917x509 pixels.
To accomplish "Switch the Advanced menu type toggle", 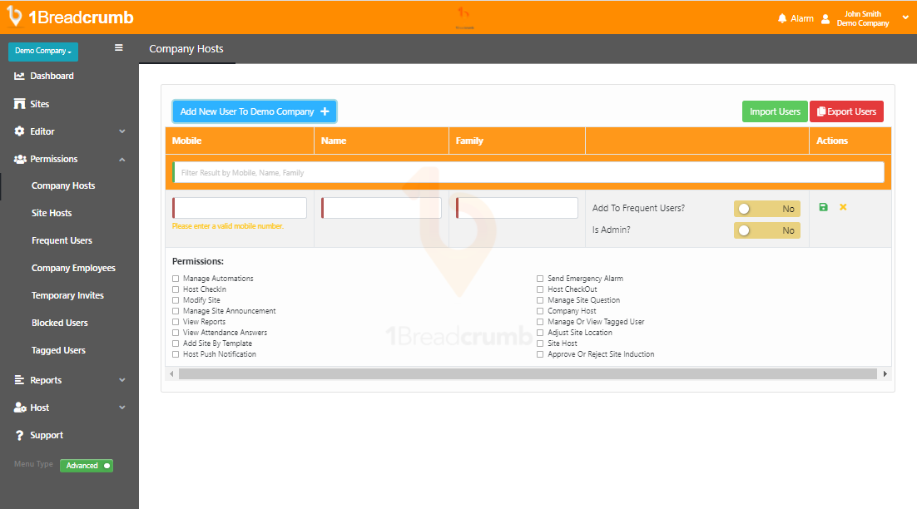I will click(87, 466).
